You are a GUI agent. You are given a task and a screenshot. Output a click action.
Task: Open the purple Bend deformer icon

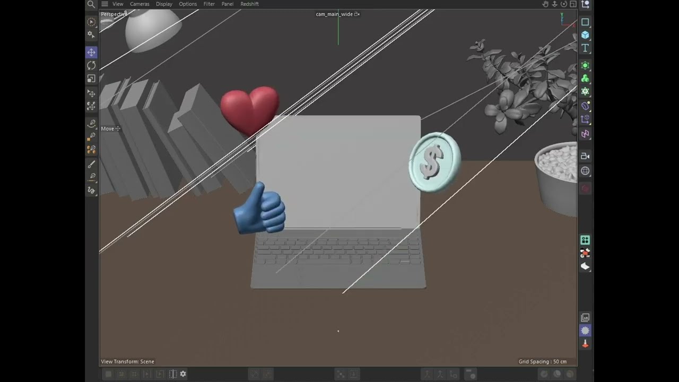[x=585, y=106]
